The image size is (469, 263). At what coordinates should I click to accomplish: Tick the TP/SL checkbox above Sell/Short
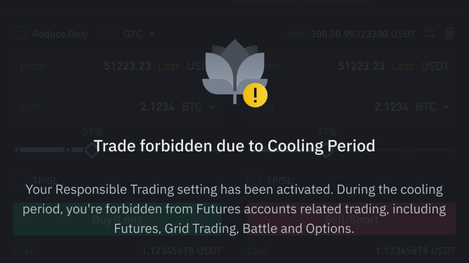coord(254,180)
